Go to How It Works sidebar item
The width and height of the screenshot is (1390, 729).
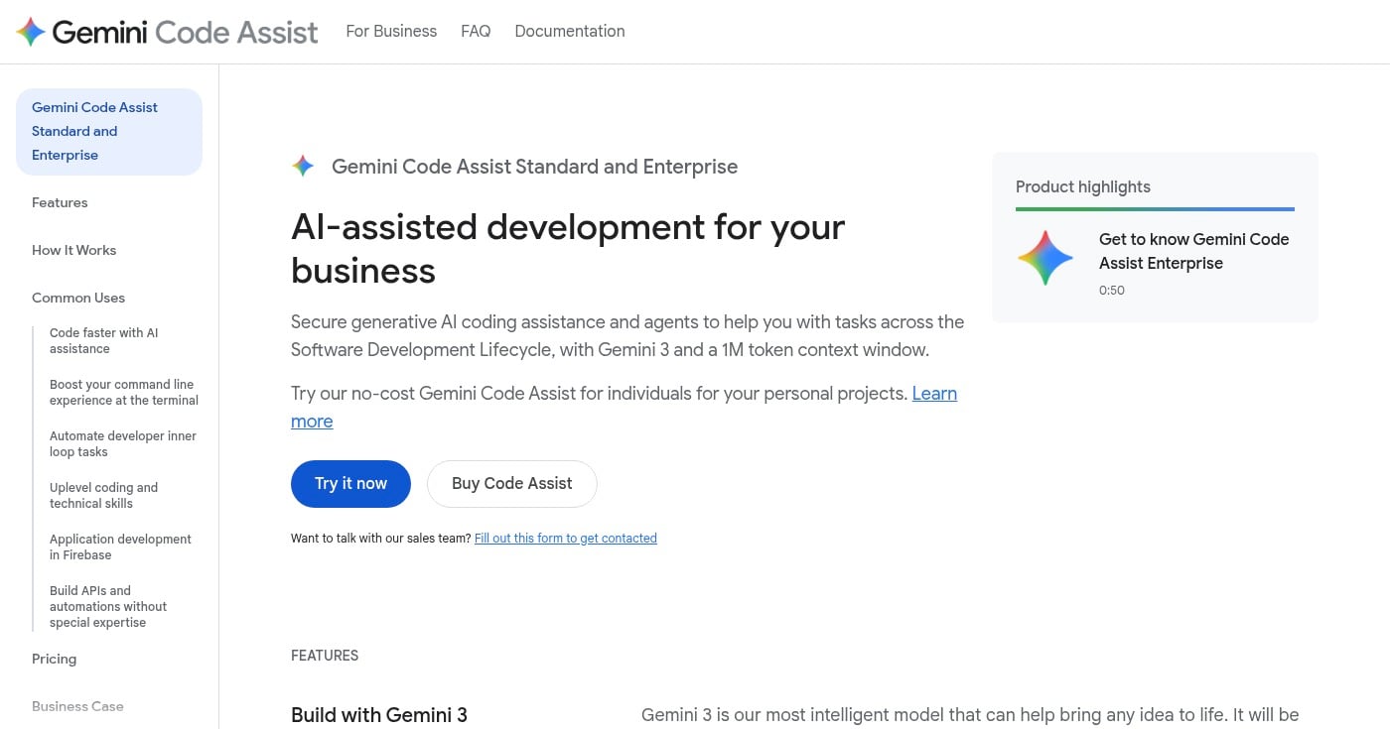point(73,250)
